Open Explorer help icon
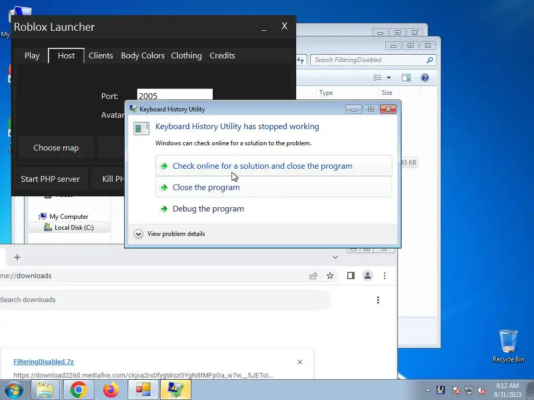Screen dimensions: 534x400 coord(424,78)
